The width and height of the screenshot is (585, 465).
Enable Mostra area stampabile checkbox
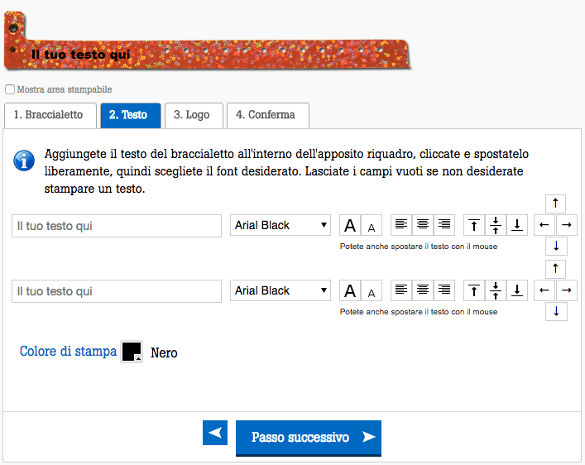tap(10, 89)
